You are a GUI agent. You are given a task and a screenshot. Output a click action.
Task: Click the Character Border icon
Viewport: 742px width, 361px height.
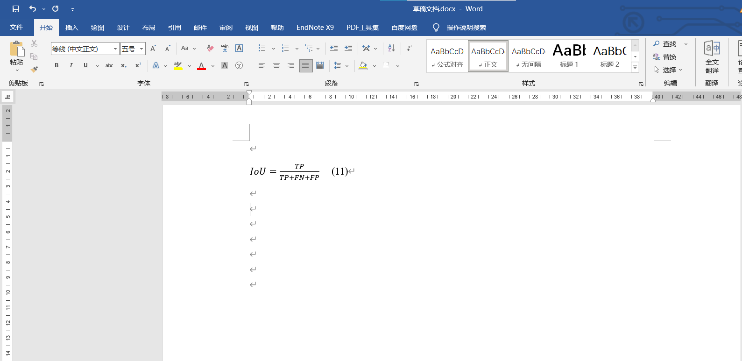click(239, 48)
